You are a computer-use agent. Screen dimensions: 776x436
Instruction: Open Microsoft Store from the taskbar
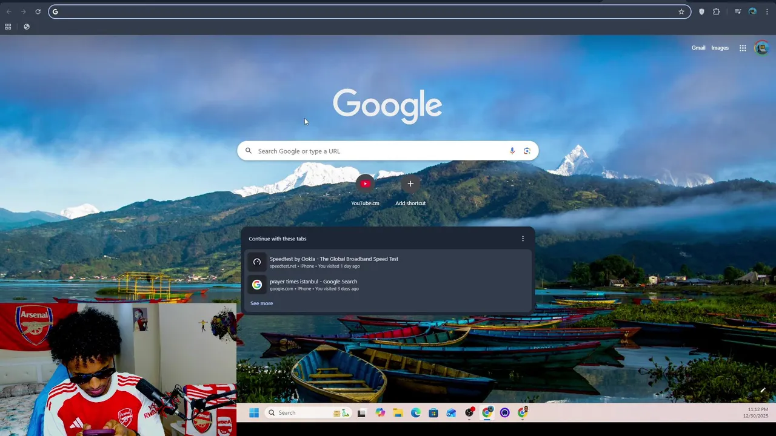click(433, 413)
